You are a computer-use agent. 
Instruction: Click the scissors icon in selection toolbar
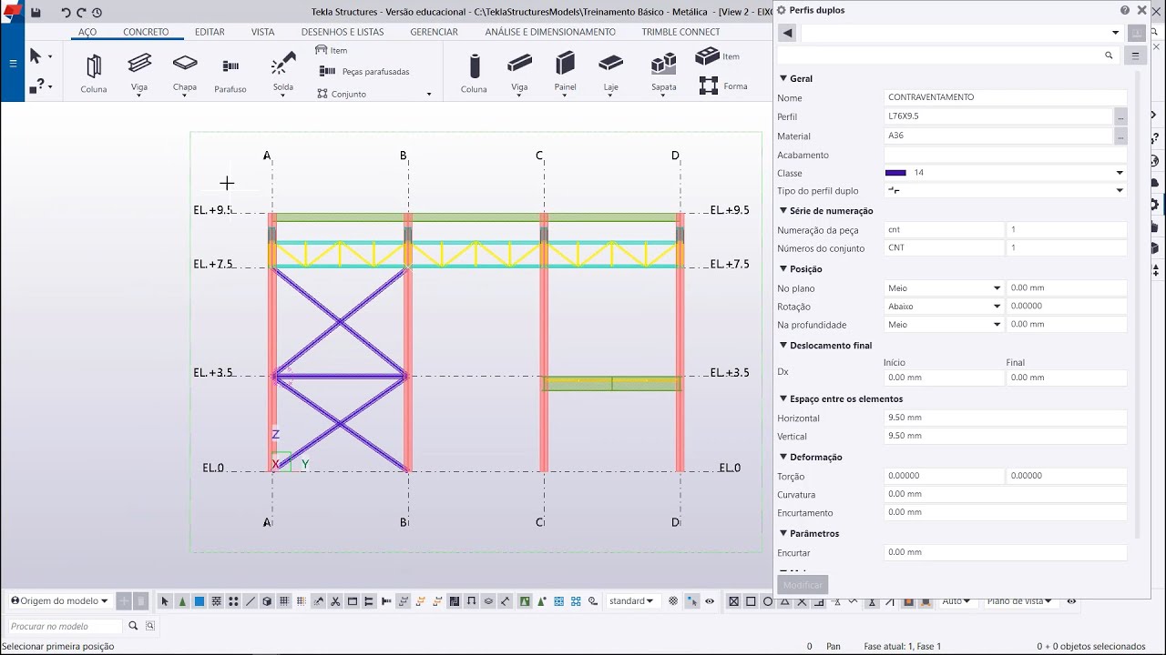[335, 601]
